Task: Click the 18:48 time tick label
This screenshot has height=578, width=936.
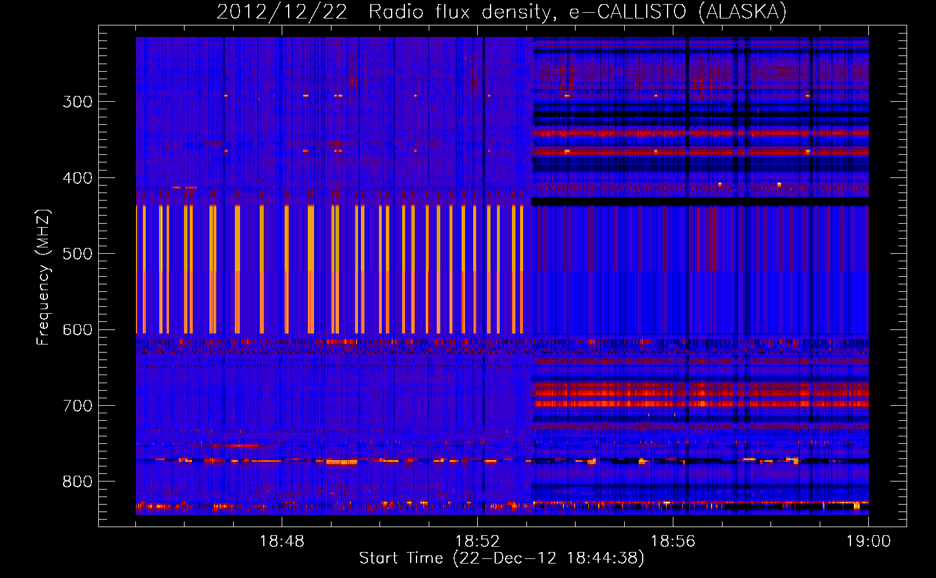Action: click(x=282, y=542)
